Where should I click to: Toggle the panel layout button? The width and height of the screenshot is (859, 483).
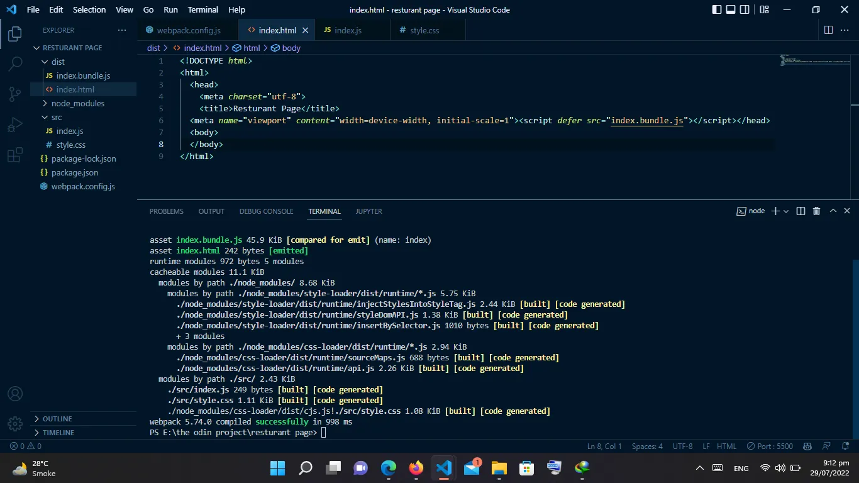[731, 10]
